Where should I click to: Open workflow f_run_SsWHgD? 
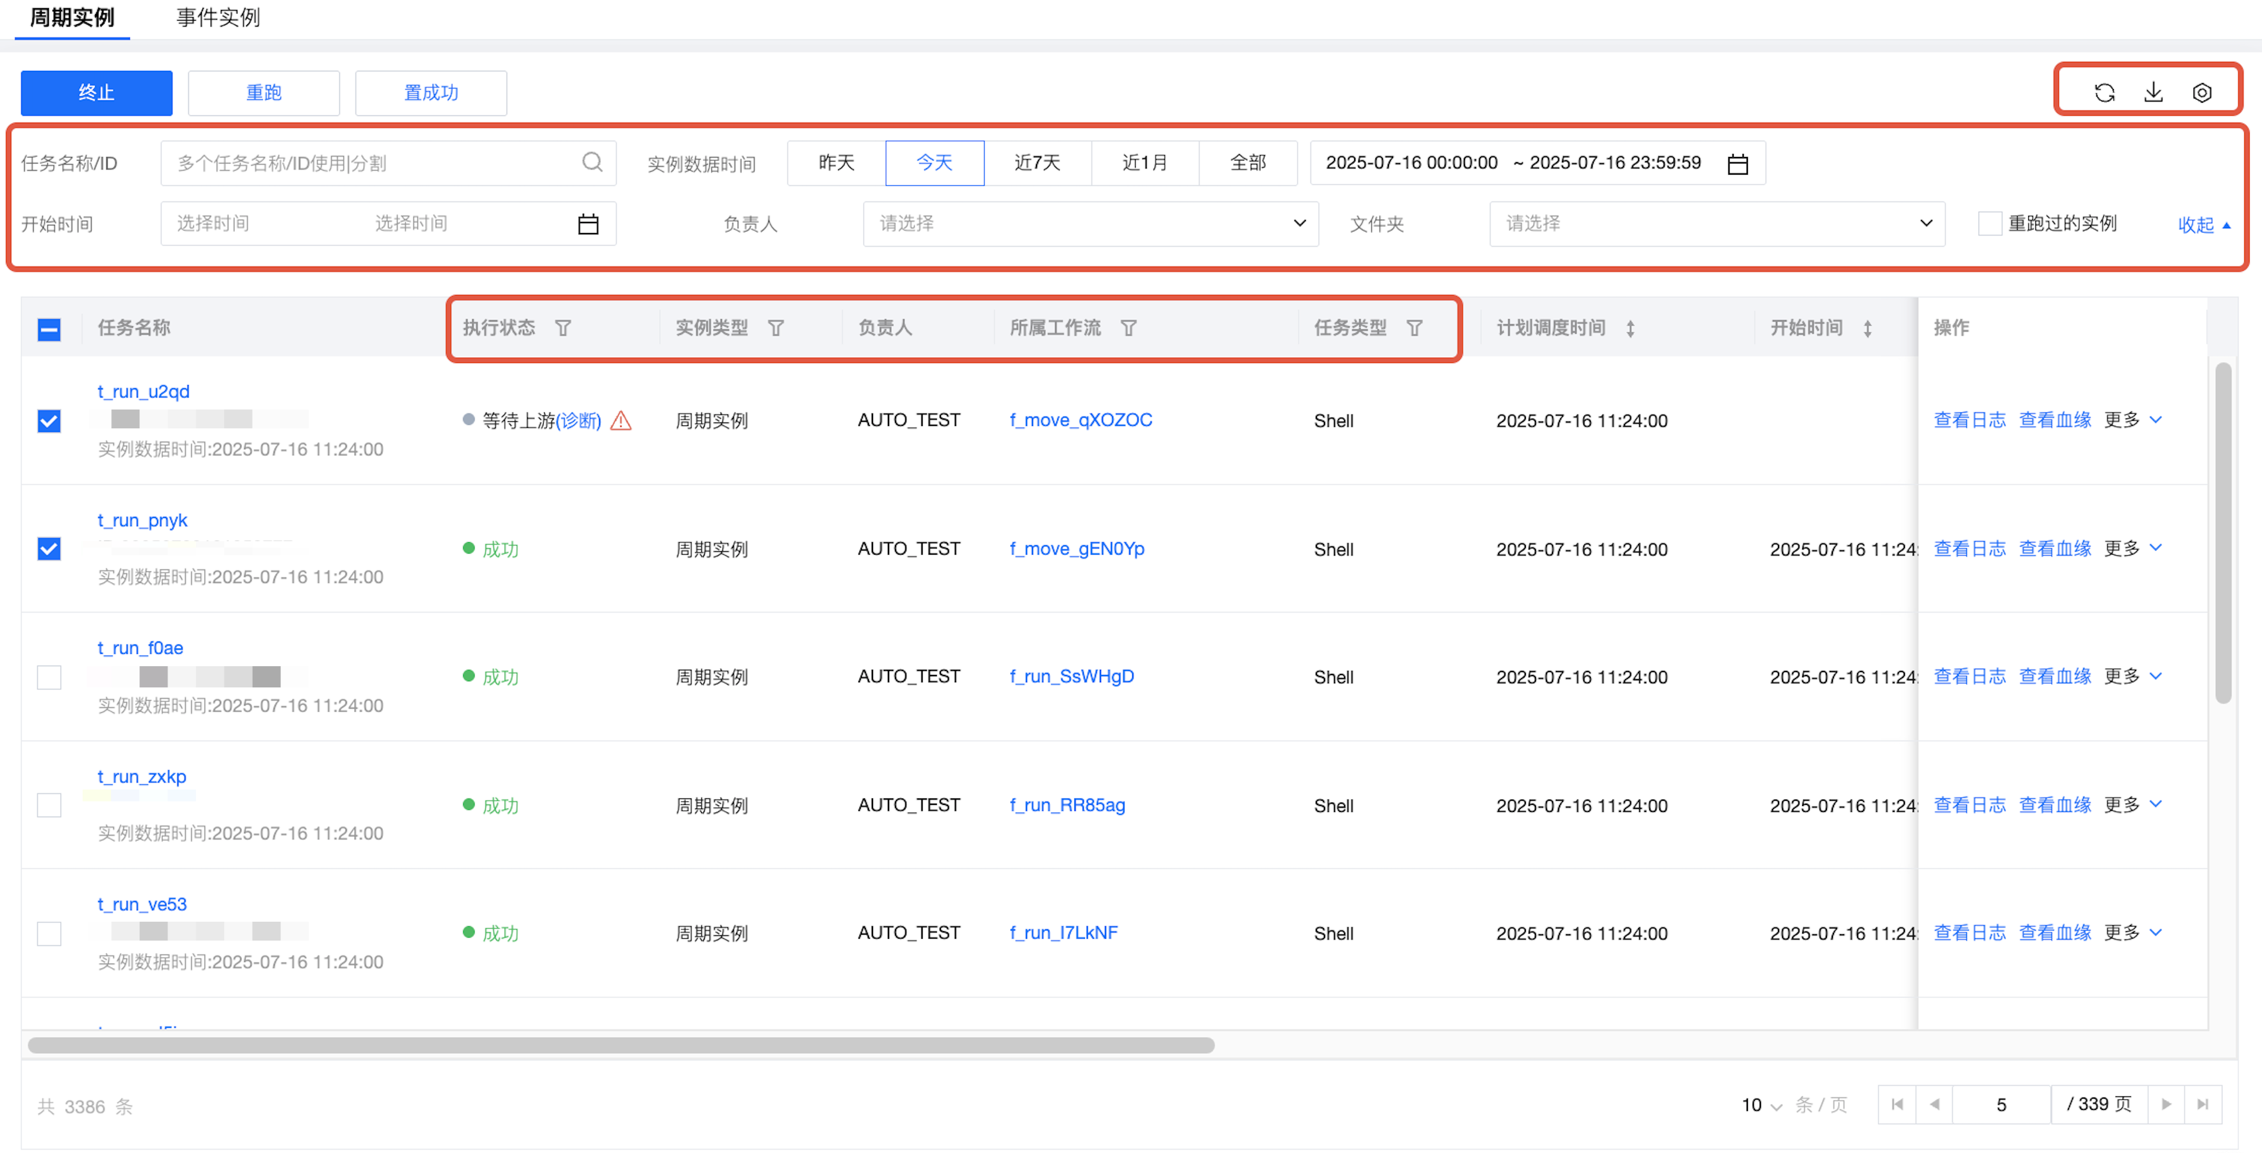(1071, 677)
